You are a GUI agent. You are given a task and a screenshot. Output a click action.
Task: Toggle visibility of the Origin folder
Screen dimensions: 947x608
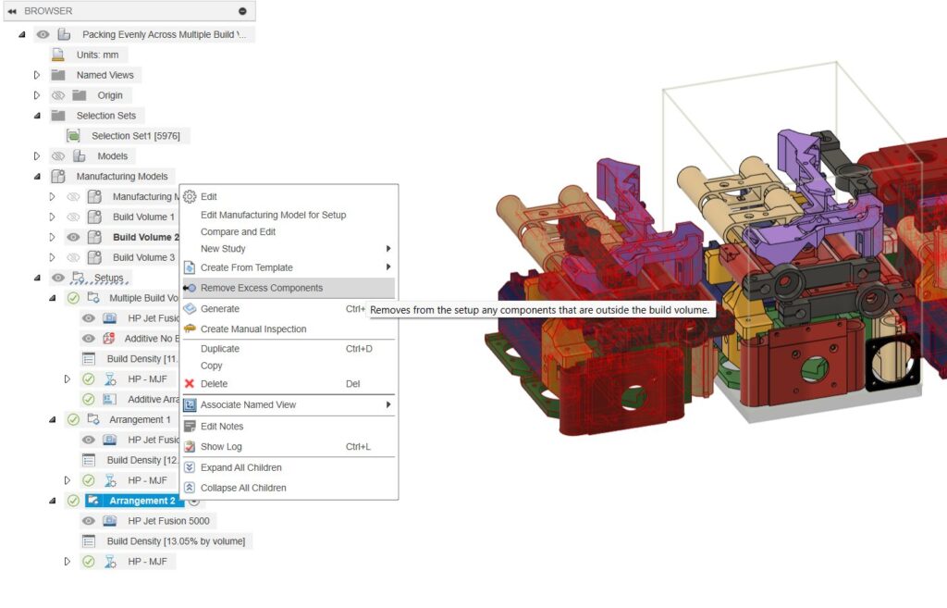(58, 95)
